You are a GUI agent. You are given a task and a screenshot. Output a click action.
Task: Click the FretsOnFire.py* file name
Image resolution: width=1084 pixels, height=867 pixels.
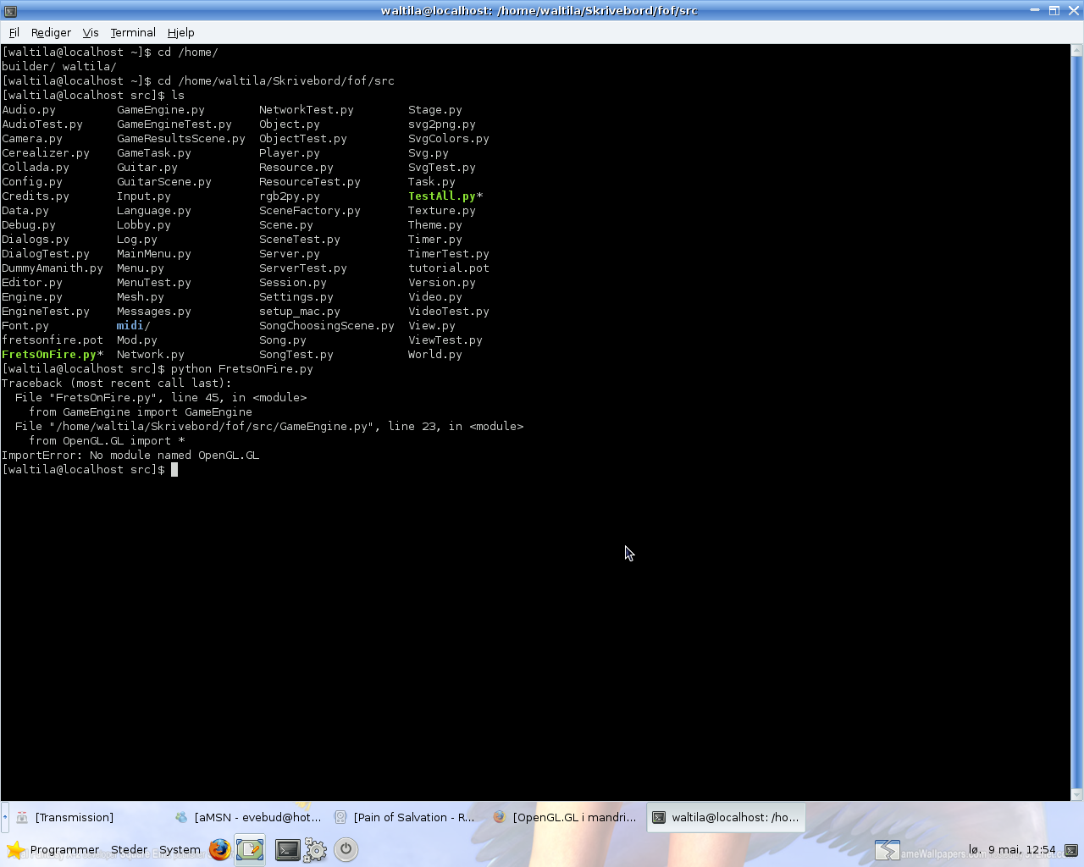coord(53,355)
